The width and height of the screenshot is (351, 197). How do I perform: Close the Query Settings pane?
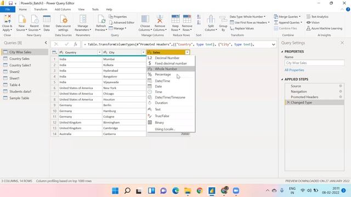coord(342,43)
